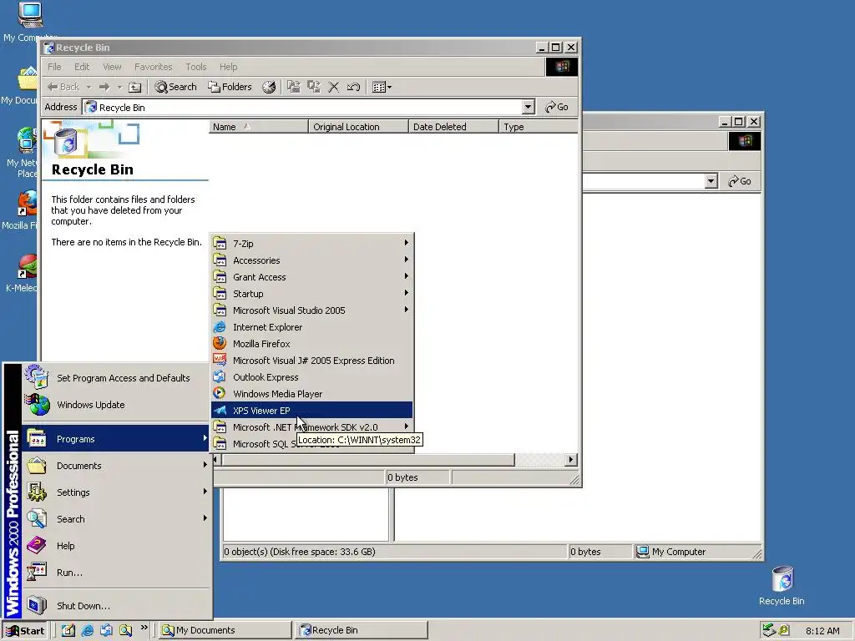Click the Back arrow in Recycle Bin toolbar
This screenshot has width=855, height=641.
coord(63,87)
